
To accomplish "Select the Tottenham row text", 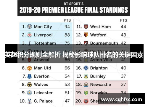I will (x=46, y=43).
